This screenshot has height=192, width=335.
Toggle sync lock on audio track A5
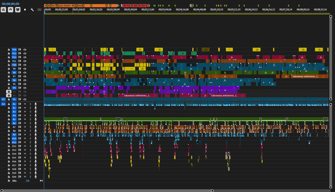coord(20,119)
